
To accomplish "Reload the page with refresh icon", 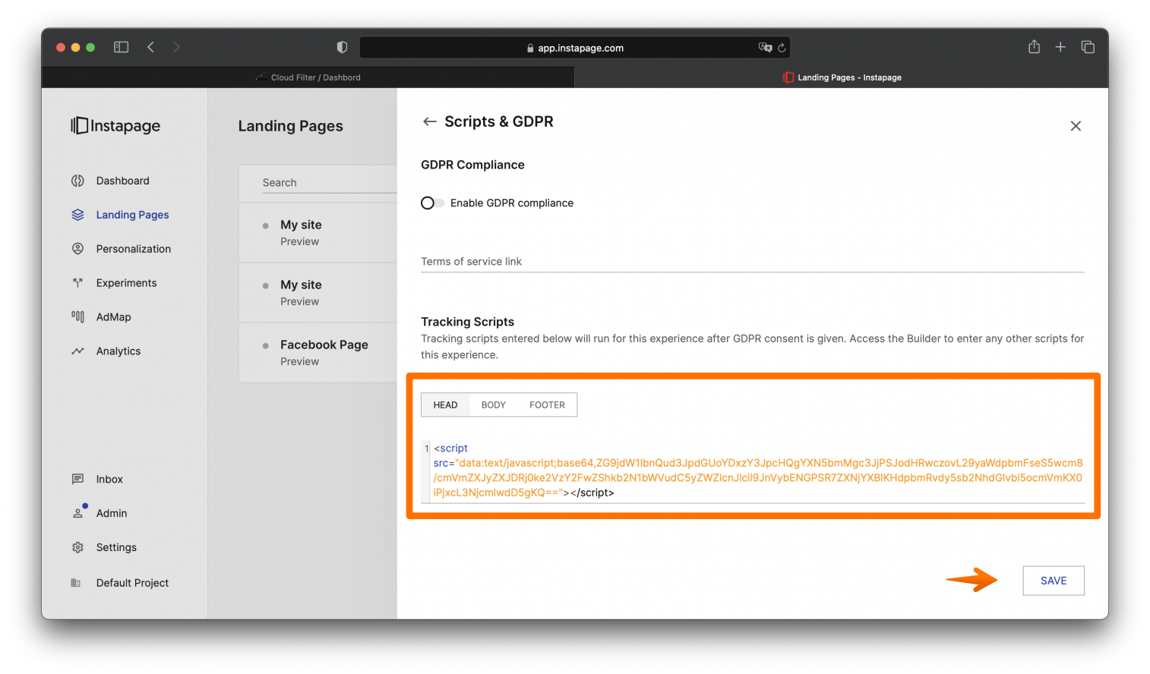I will coord(782,48).
